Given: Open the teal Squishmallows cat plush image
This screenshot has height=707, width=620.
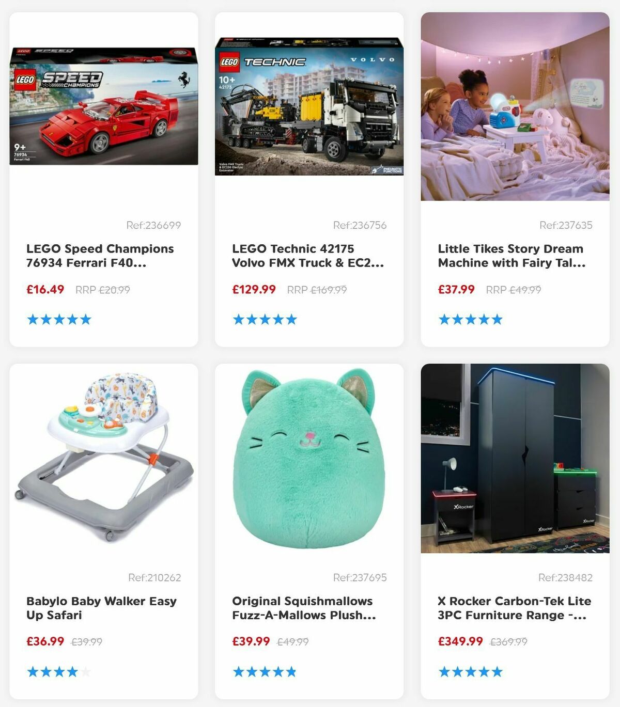Looking at the screenshot, I should 309,458.
